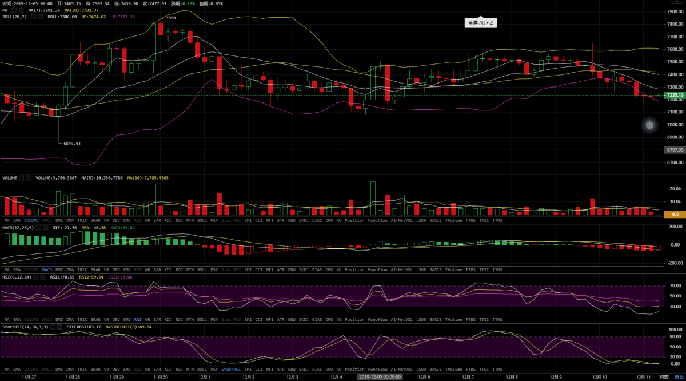This screenshot has height=381, width=686.
Task: Select Fundflow in the volume indicator row
Action: click(377, 220)
